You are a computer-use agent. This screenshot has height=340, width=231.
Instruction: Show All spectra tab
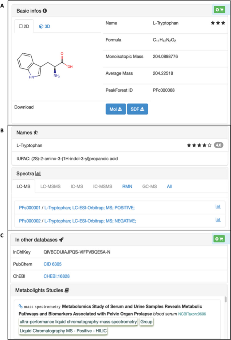click(x=169, y=186)
